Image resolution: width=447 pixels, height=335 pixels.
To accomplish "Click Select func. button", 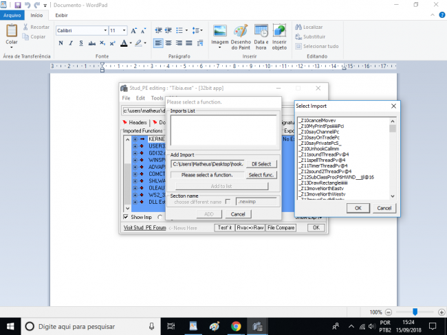I will [x=261, y=175].
